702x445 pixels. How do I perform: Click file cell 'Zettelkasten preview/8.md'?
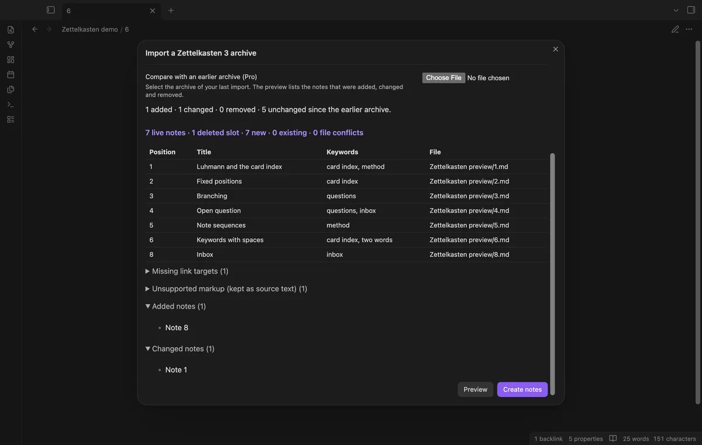(x=469, y=255)
